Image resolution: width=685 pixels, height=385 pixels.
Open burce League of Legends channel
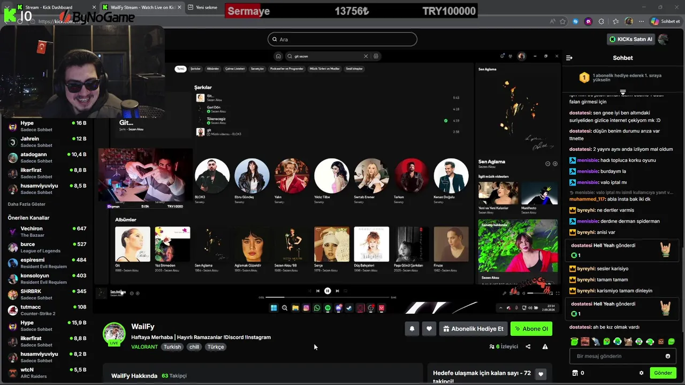pyautogui.click(x=47, y=247)
